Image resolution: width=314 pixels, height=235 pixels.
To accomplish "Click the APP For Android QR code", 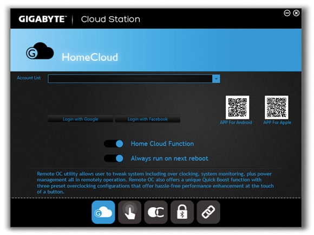I will (x=237, y=107).
